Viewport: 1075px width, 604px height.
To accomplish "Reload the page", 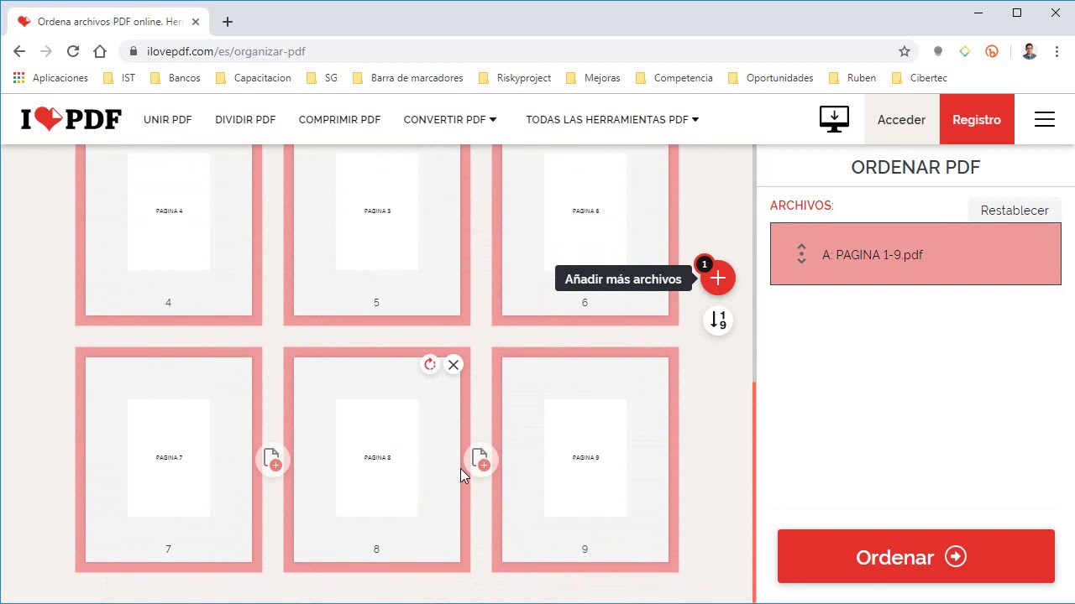I will click(x=73, y=51).
